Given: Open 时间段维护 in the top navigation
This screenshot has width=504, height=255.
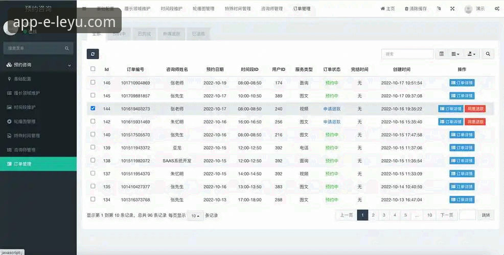Looking at the screenshot, I should pyautogui.click(x=171, y=9).
